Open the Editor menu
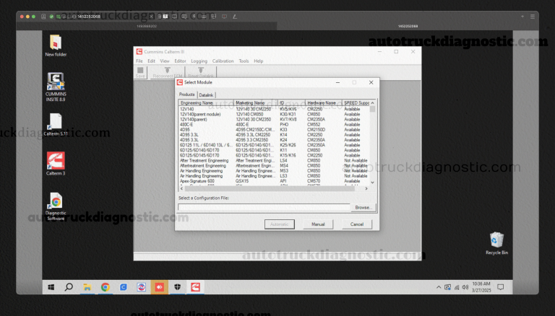The height and width of the screenshot is (316, 555). (x=180, y=61)
